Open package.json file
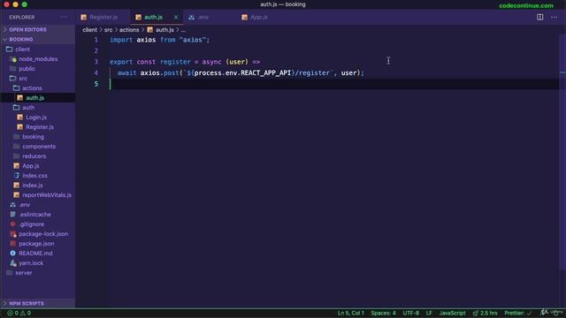The image size is (566, 318). [37, 244]
